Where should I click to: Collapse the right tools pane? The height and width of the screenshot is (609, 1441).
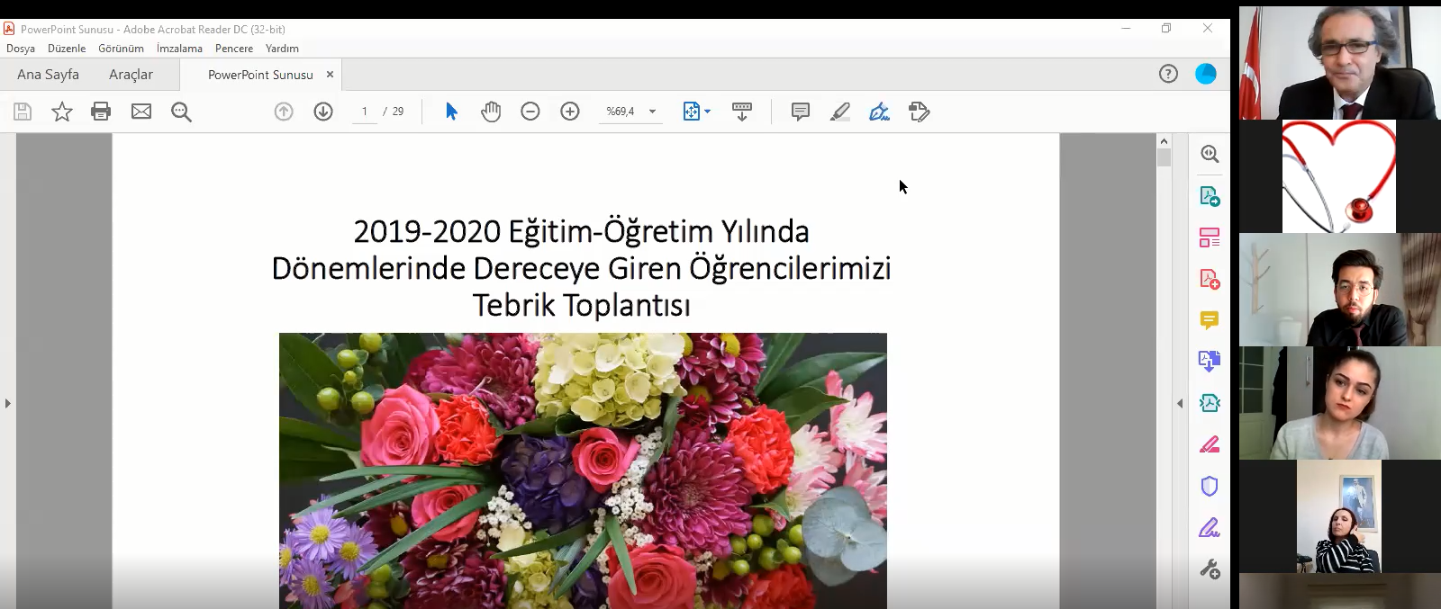(x=1180, y=403)
